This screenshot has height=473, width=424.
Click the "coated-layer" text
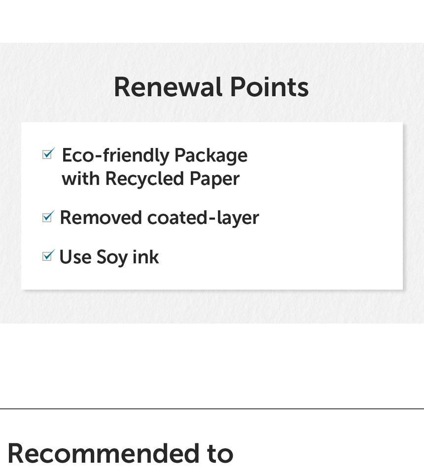click(203, 218)
